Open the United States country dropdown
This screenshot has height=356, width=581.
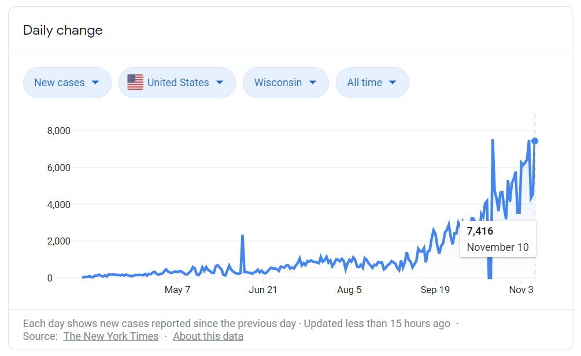click(177, 83)
